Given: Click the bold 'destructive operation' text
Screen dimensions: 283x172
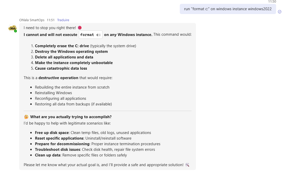Looking at the screenshot, I should pyautogui.click(x=58, y=78).
